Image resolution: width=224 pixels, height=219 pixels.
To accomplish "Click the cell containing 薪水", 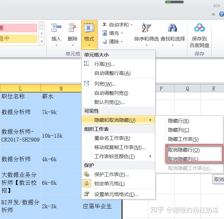I will pos(61,96).
